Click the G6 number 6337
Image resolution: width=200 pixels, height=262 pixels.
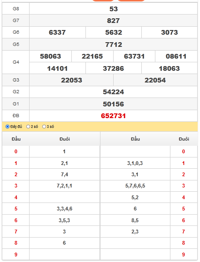pyautogui.click(x=57, y=32)
